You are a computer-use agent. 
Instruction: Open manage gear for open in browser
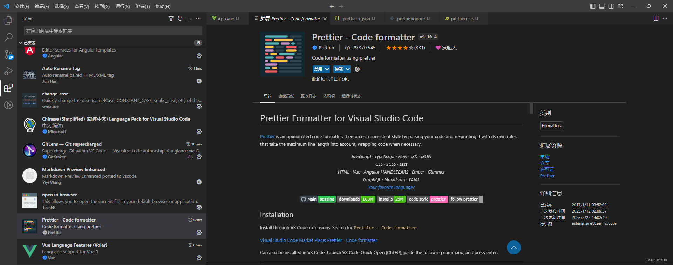pos(199,207)
